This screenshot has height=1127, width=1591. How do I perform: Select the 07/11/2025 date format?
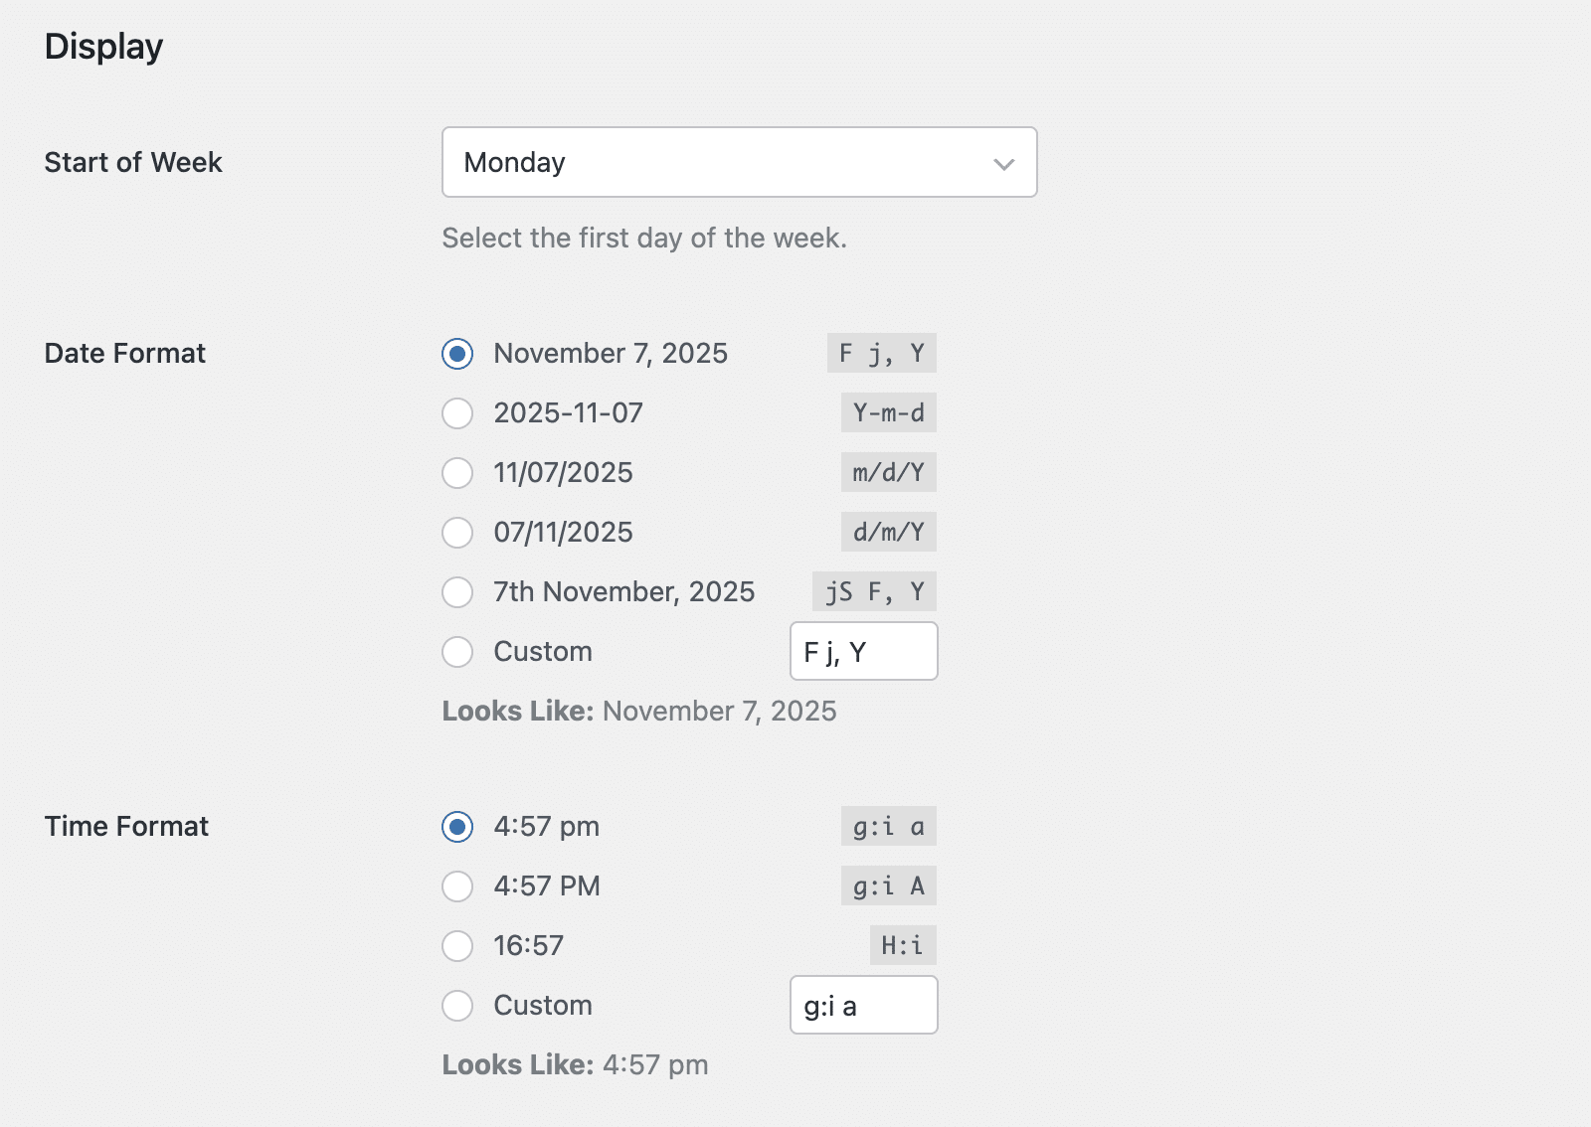click(456, 532)
